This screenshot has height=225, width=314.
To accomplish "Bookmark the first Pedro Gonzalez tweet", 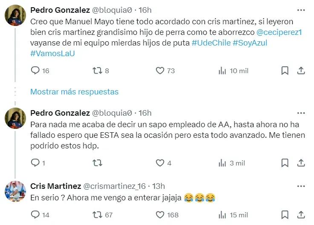I will 285,71.
